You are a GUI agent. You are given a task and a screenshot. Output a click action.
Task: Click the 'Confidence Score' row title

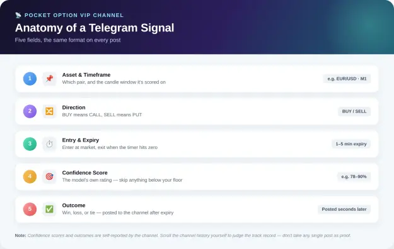(84, 173)
